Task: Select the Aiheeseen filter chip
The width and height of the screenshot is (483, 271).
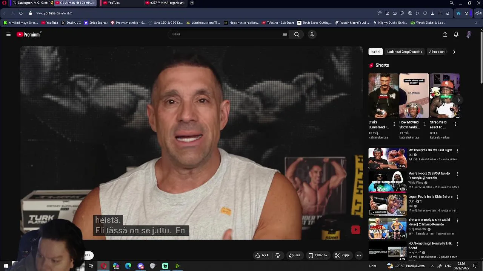Action: coord(437,52)
